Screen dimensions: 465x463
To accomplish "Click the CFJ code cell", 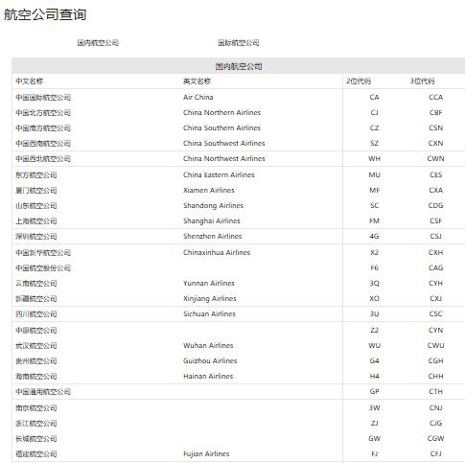I will point(435,453).
